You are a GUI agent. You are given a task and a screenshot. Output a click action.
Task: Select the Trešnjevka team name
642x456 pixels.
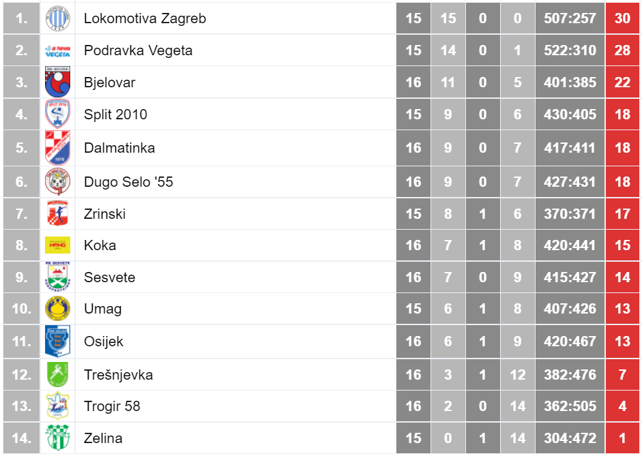point(118,375)
